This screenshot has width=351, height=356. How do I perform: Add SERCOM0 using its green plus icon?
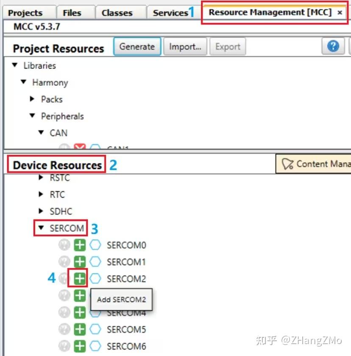pos(79,245)
